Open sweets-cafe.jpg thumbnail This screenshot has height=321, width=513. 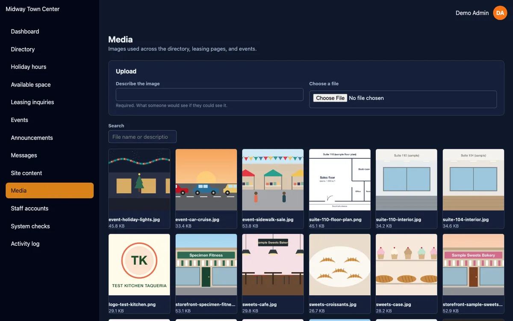tap(273, 265)
